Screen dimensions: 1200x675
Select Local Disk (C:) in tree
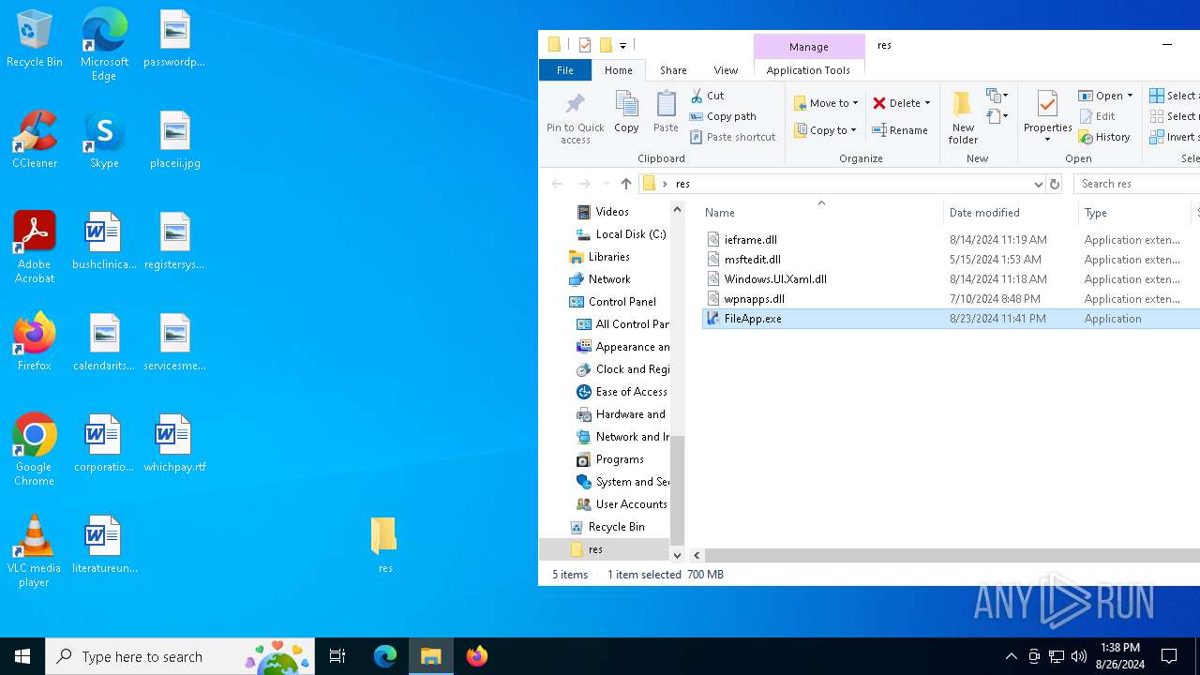pyautogui.click(x=630, y=234)
